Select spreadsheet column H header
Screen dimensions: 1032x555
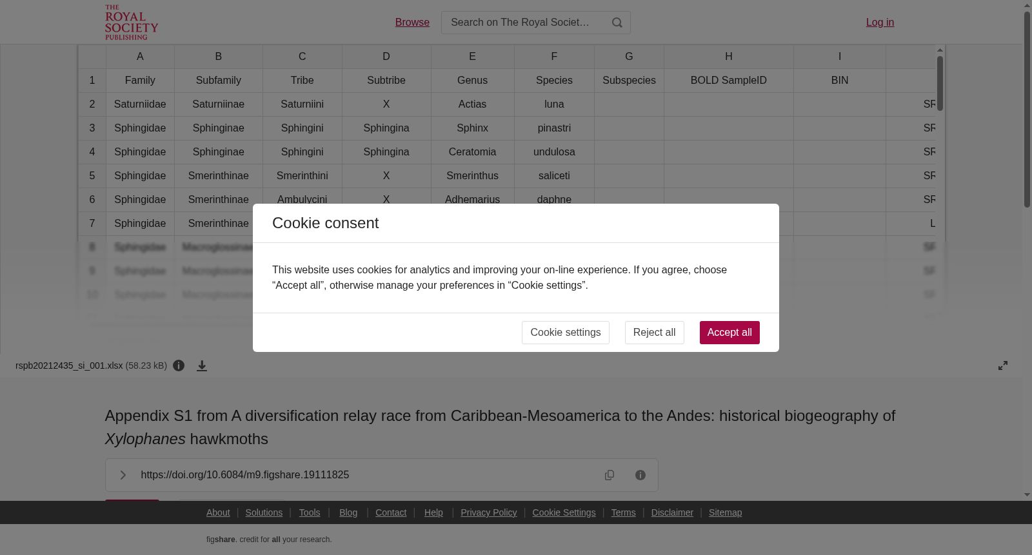(729, 57)
